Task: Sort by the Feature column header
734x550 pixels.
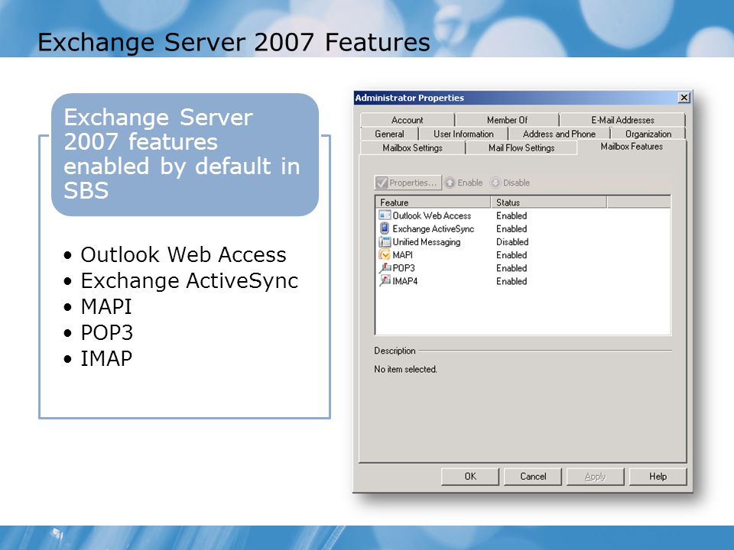Action: click(433, 202)
